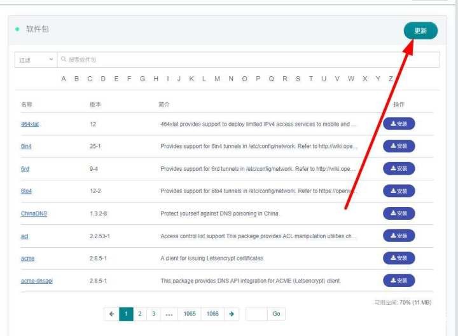Screen dimensions: 458x336
Task: Filter packages by letter C
Action: tap(90, 79)
